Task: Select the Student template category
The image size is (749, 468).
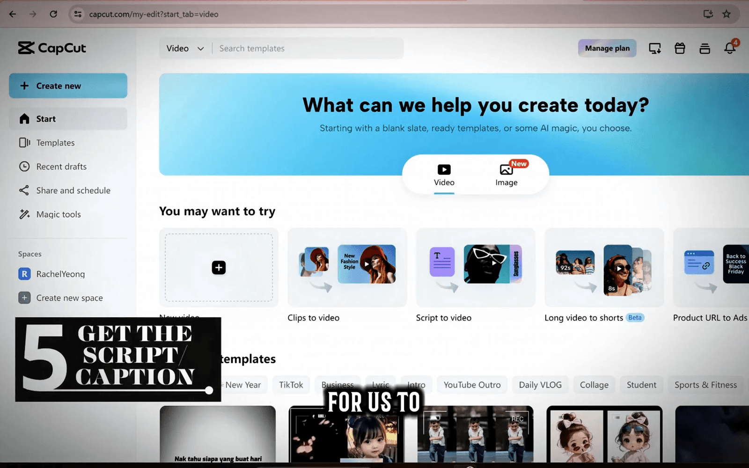Action: pyautogui.click(x=641, y=385)
